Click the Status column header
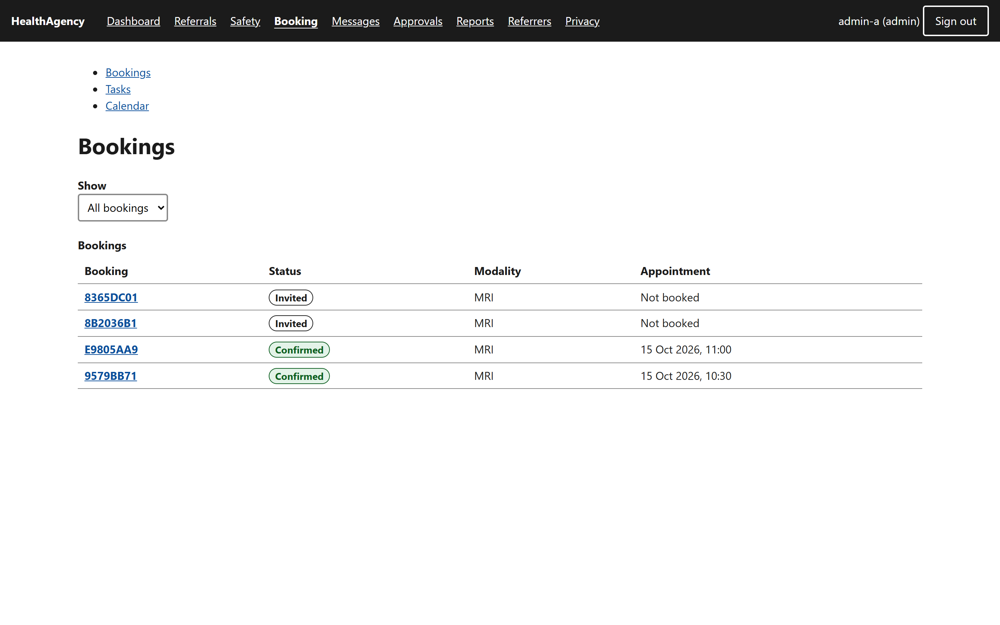 click(285, 271)
